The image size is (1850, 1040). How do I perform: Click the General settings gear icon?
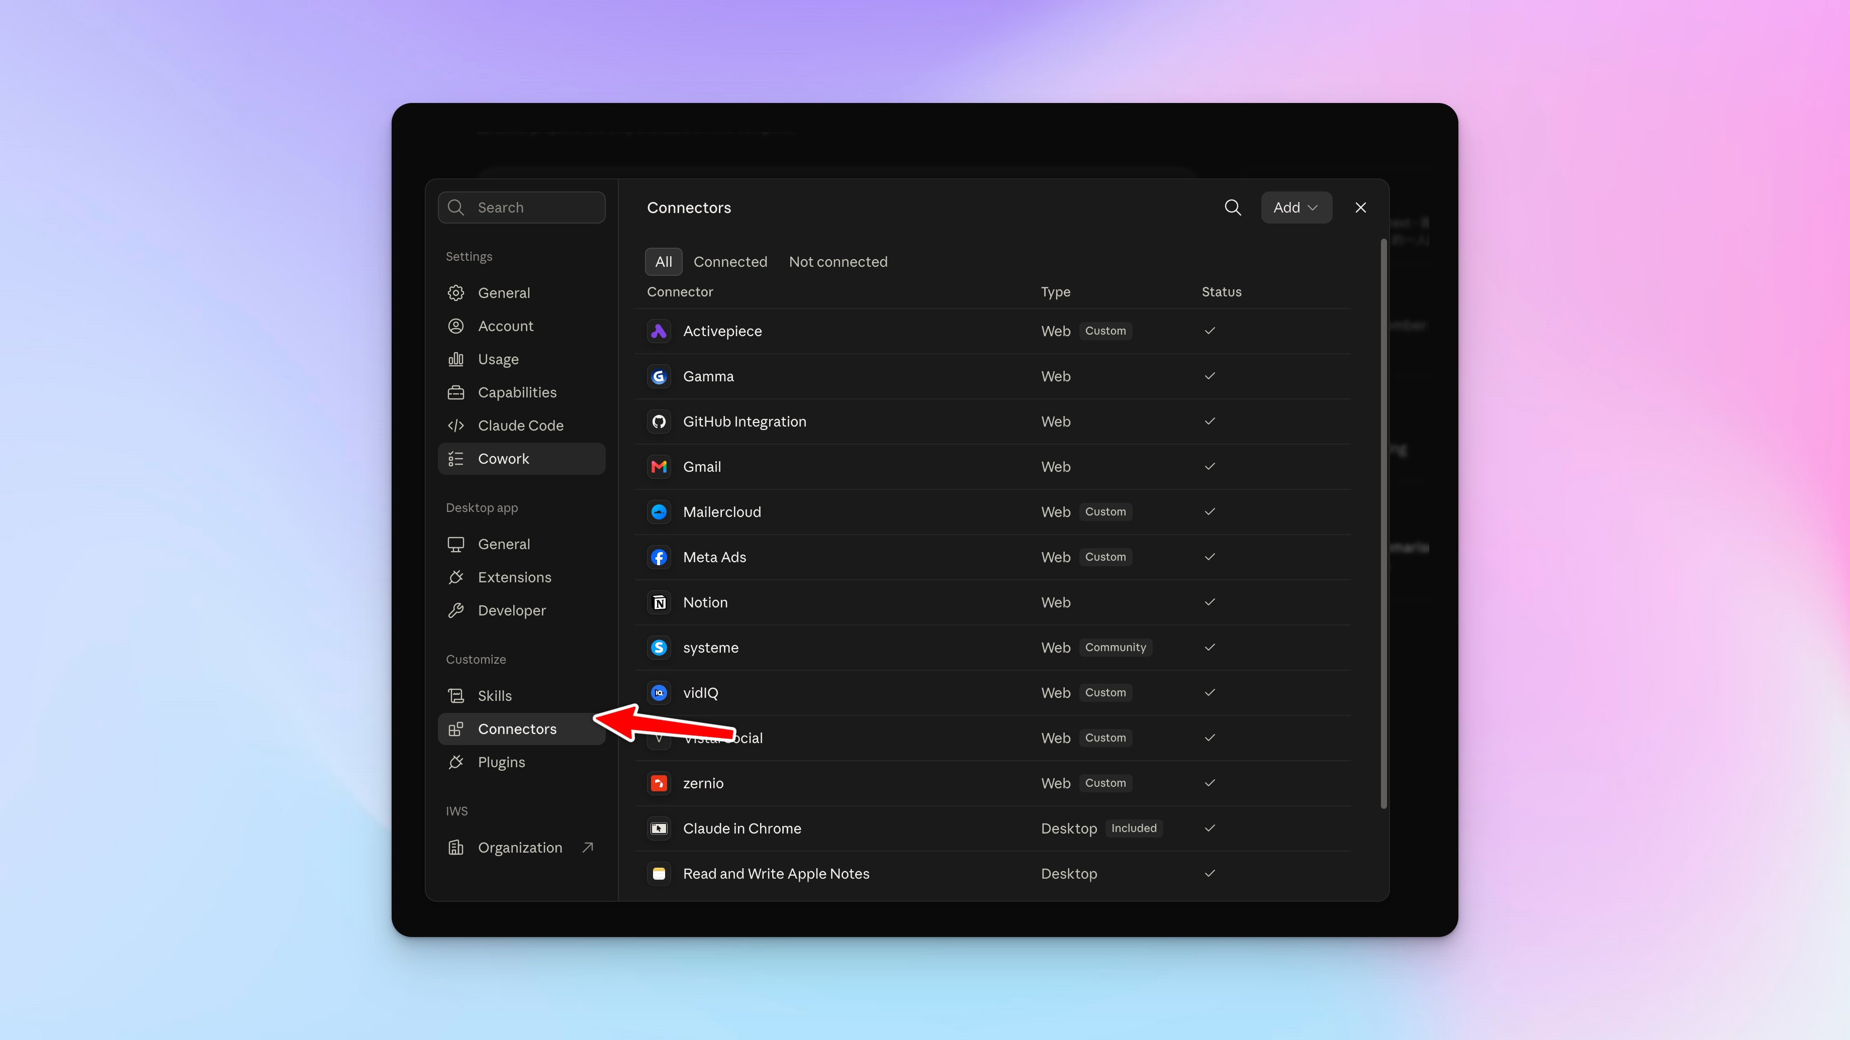click(x=455, y=293)
